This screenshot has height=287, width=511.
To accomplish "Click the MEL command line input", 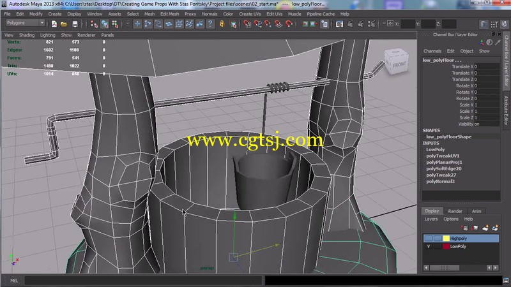I will (x=143, y=281).
